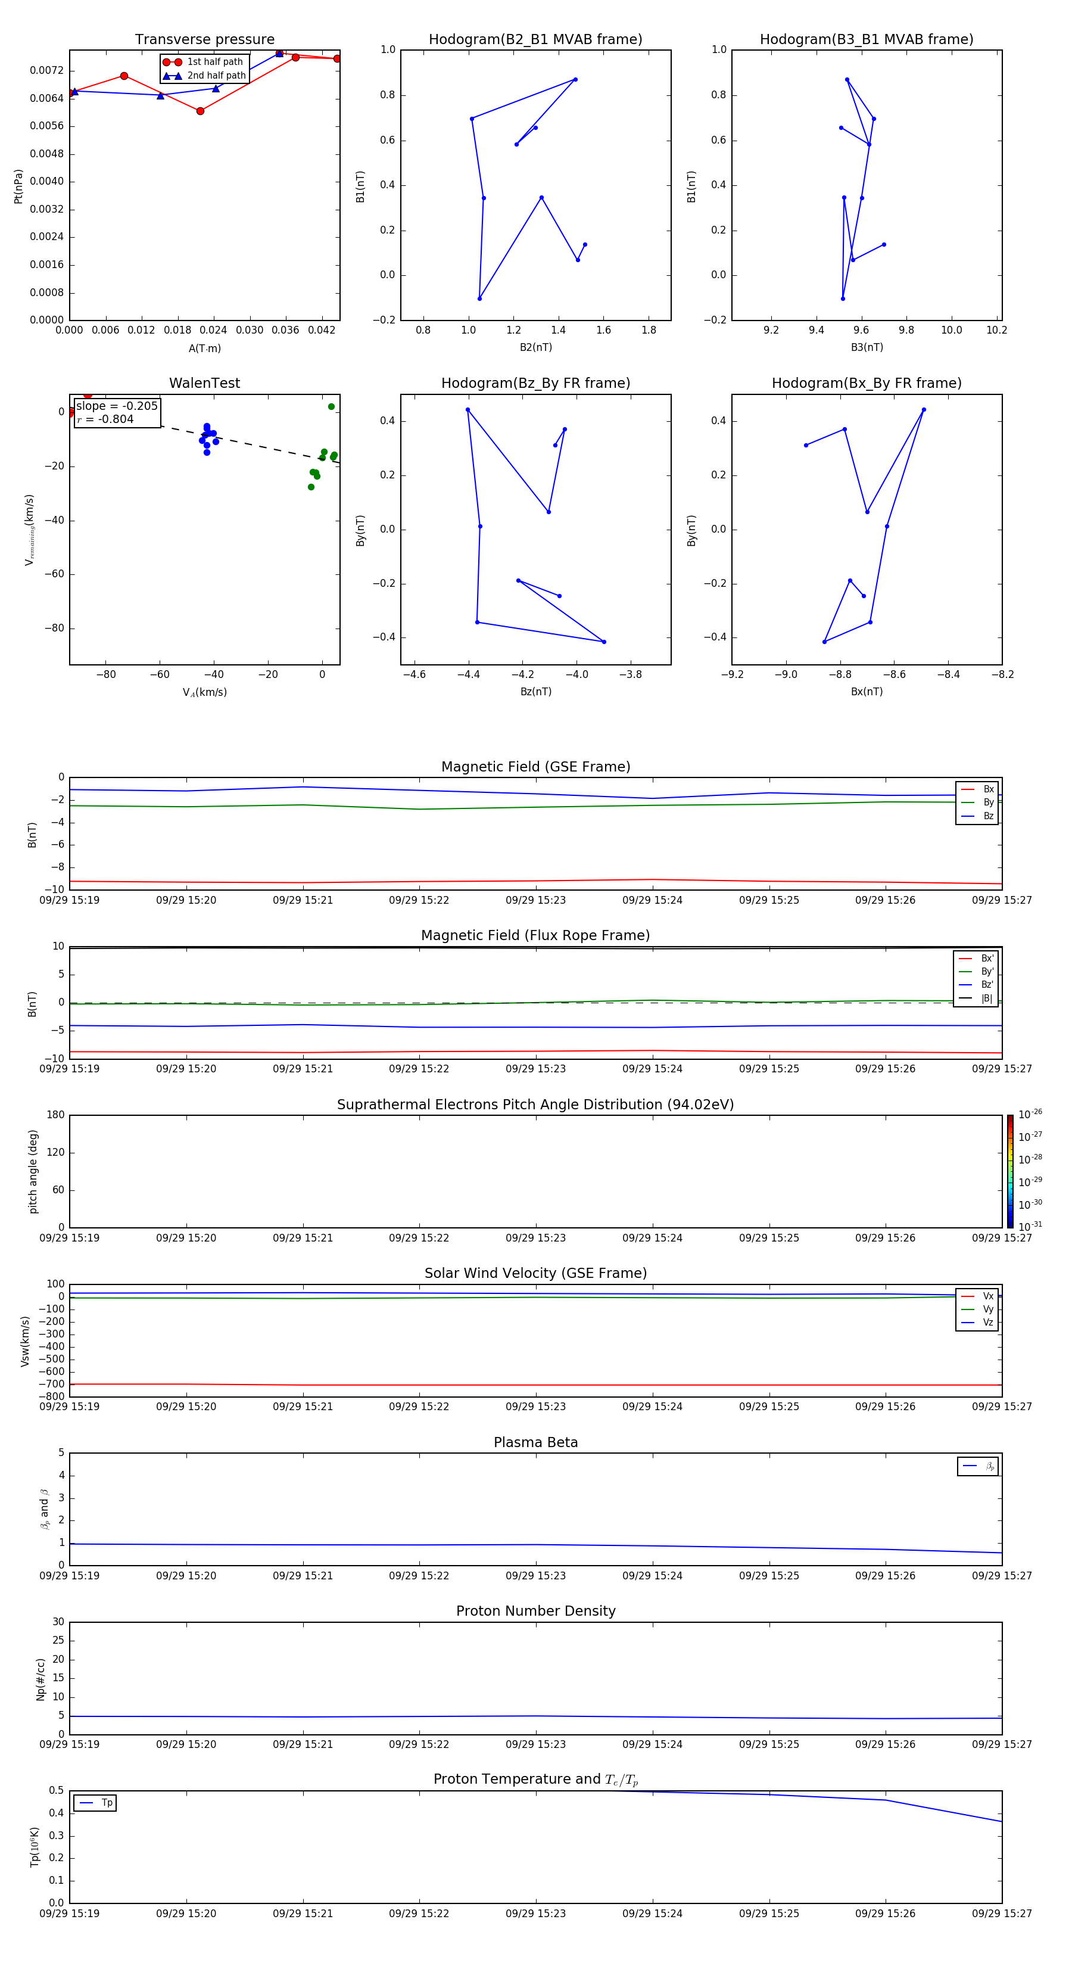Image resolution: width=1072 pixels, height=1966 pixels.
Task: Click the red Bx line in GSE Frame plot
Action: click(x=535, y=882)
